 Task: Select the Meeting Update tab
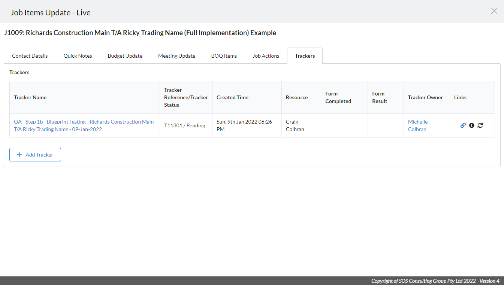pyautogui.click(x=176, y=56)
